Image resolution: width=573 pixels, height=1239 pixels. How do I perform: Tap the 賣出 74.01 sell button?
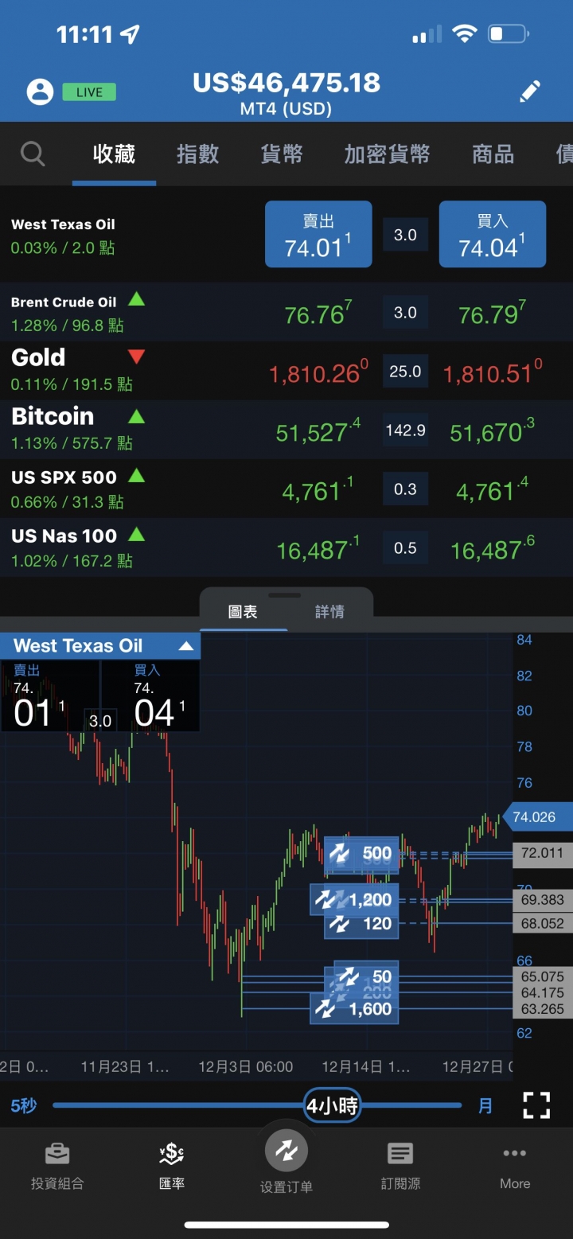point(318,234)
